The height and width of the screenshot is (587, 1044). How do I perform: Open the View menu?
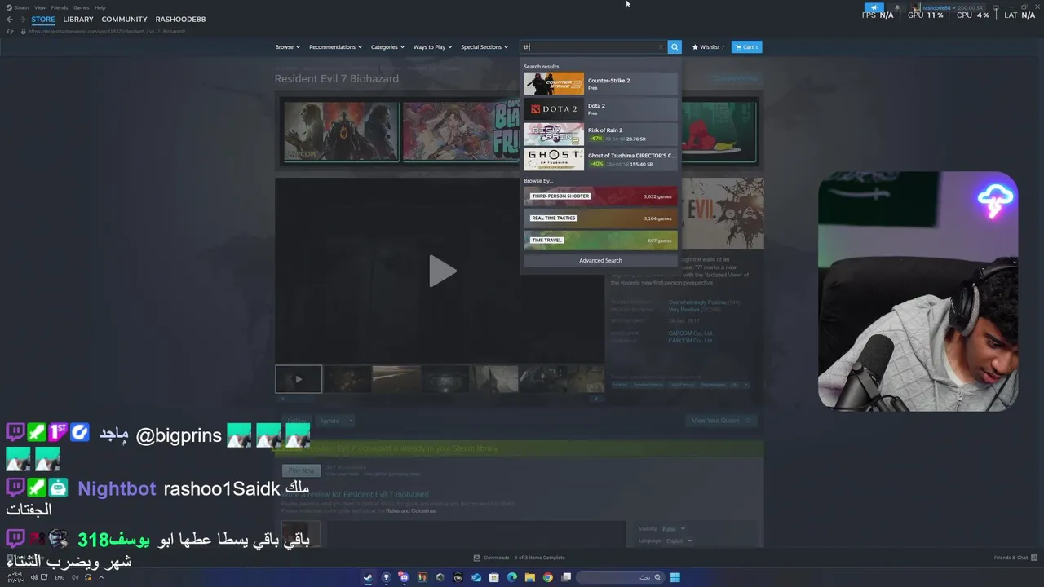click(x=40, y=7)
